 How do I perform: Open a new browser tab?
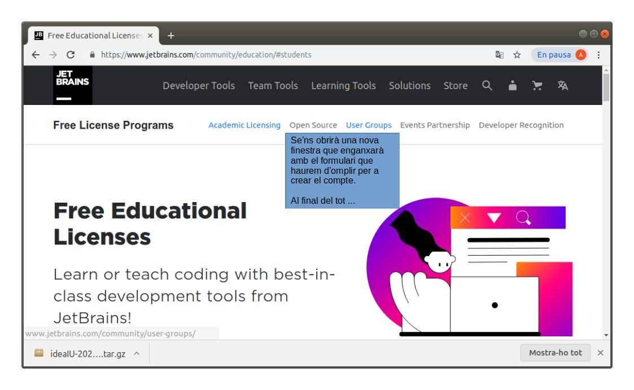(171, 36)
